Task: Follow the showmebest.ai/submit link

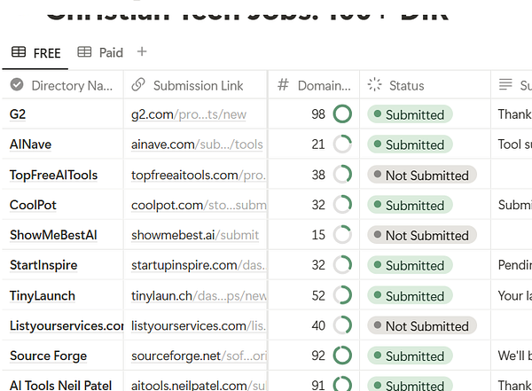Action: (x=195, y=235)
